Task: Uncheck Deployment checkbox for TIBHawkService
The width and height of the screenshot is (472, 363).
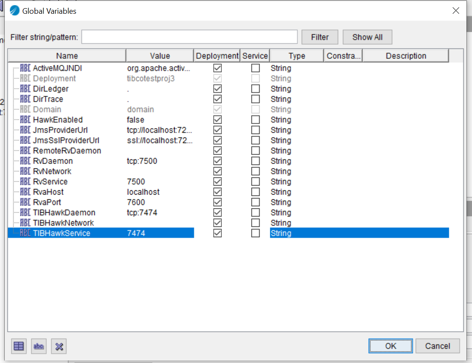Action: tap(218, 233)
